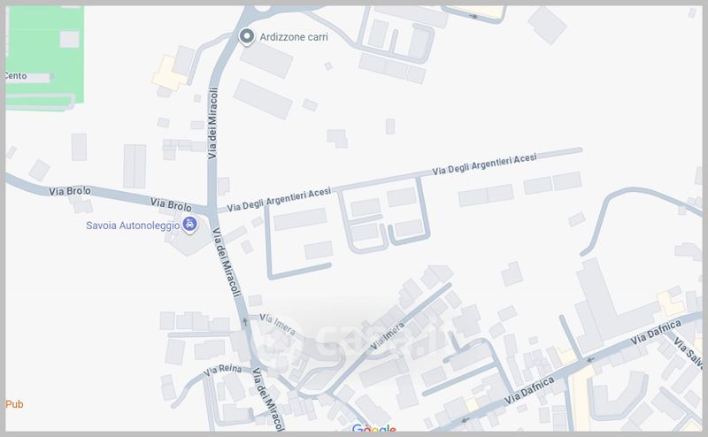The image size is (708, 437).
Task: Click the diagonal Via Imera street label
Action: [x=388, y=335]
